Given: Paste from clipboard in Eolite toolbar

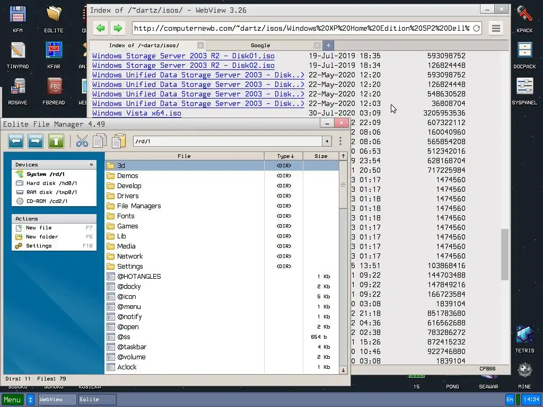Looking at the screenshot, I should 119,141.
